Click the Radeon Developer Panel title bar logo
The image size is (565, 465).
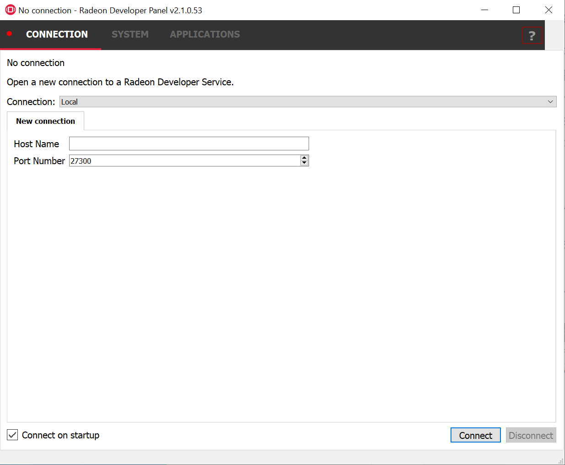click(x=10, y=10)
